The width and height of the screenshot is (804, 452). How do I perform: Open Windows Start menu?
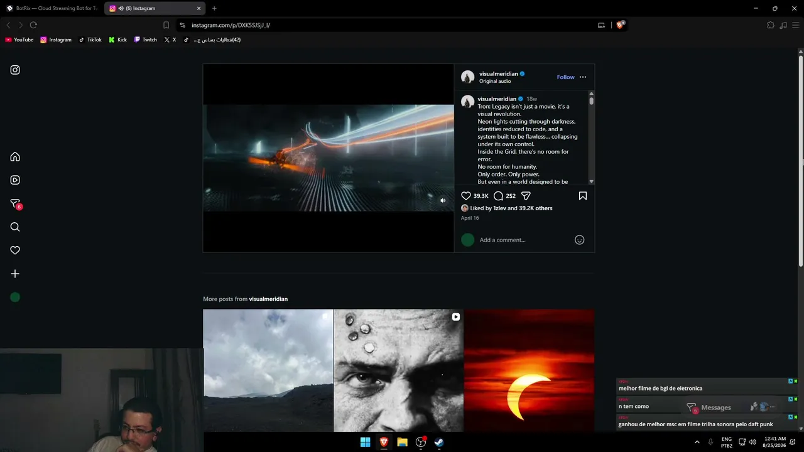click(x=365, y=442)
